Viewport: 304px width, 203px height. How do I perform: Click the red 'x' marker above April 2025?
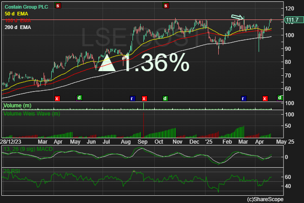click(265, 99)
